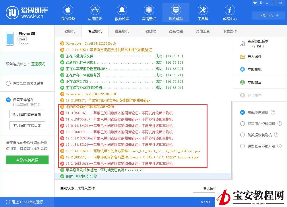This screenshot has width=287, height=207.
Task: Switch to 高级功能 tab
Action: click(176, 31)
